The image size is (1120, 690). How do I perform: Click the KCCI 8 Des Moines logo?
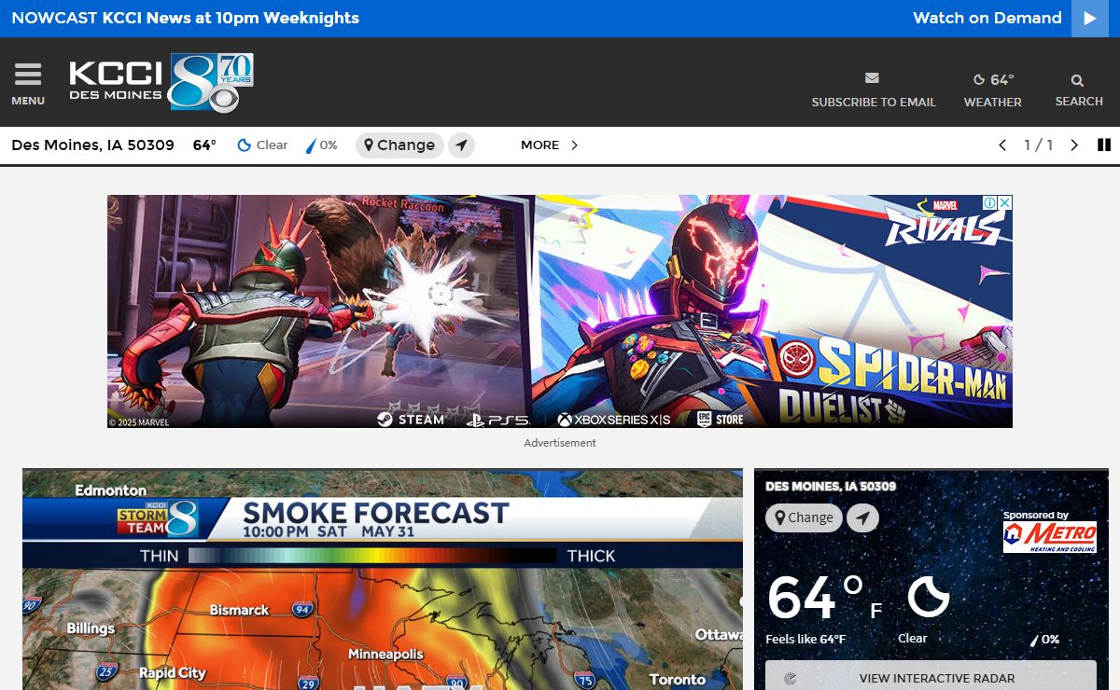coord(161,83)
